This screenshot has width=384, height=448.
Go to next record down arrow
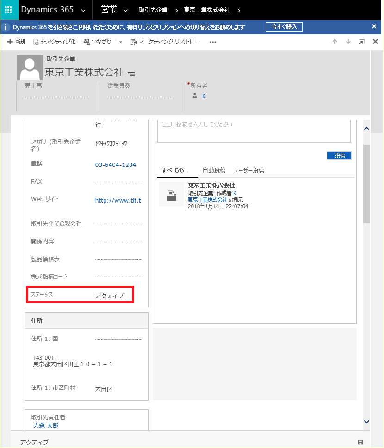point(348,42)
